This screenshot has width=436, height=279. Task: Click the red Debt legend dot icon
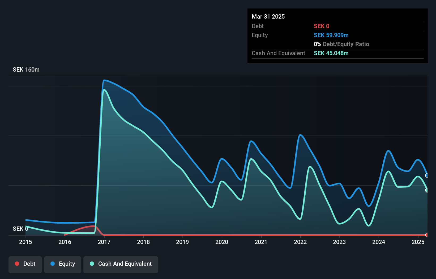click(17, 264)
